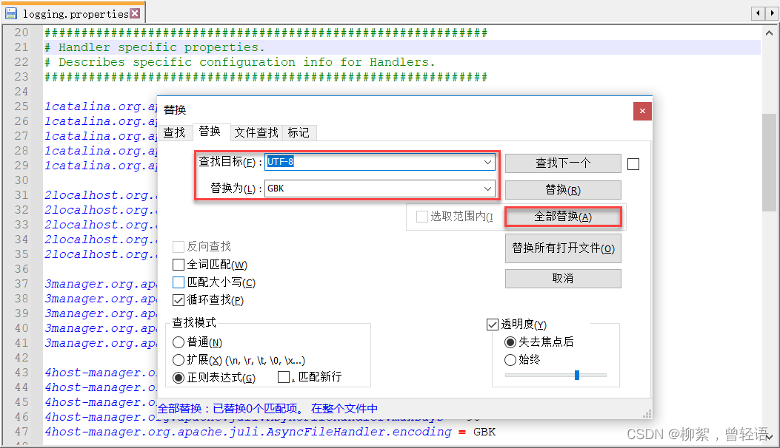The image size is (780, 448).
Task: Close the Replace dialog with red X
Action: tap(642, 111)
